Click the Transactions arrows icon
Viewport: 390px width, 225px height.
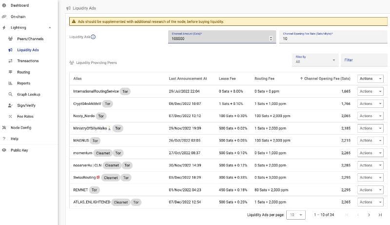pyautogui.click(x=10, y=61)
